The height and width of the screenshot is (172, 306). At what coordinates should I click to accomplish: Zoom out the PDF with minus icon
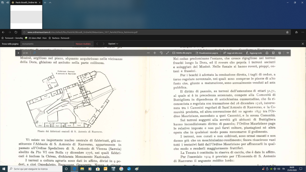(148, 53)
